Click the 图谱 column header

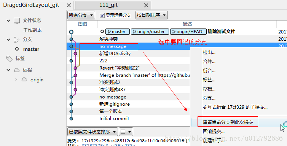(83, 24)
